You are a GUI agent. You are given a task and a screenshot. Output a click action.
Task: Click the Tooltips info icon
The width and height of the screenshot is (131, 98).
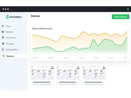[x=3, y=32]
